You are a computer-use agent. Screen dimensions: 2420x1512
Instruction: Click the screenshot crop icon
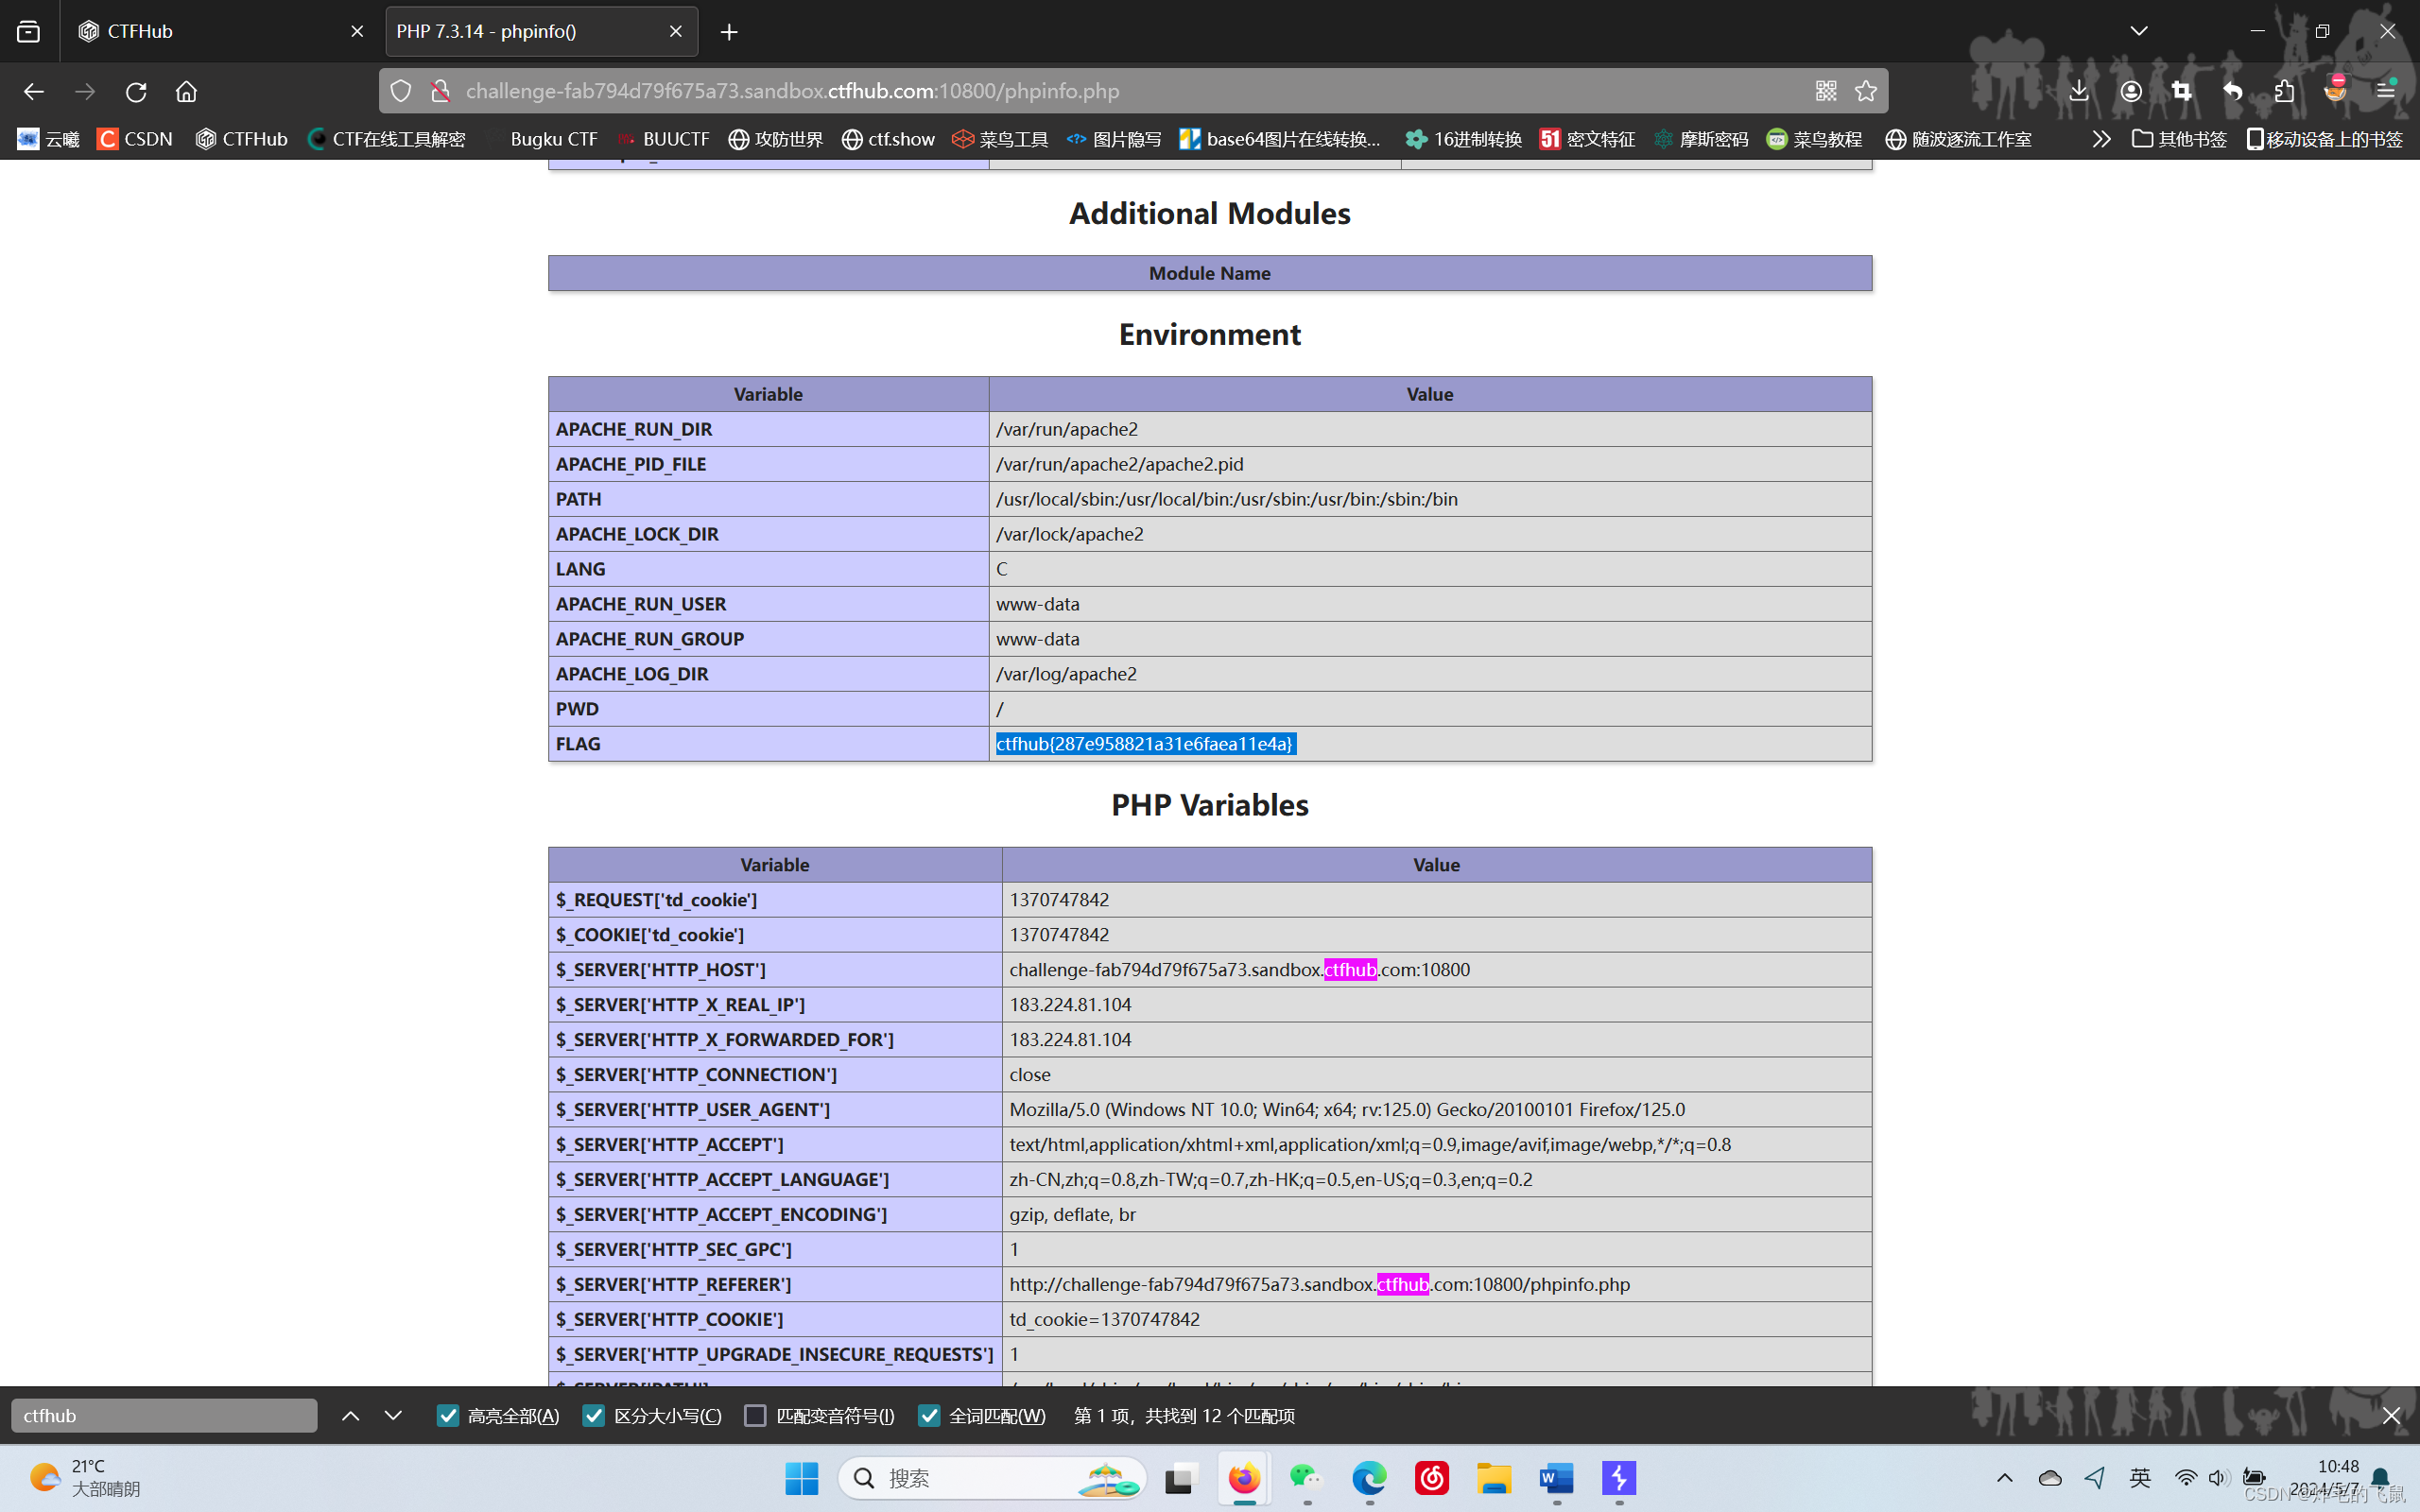tap(2181, 91)
